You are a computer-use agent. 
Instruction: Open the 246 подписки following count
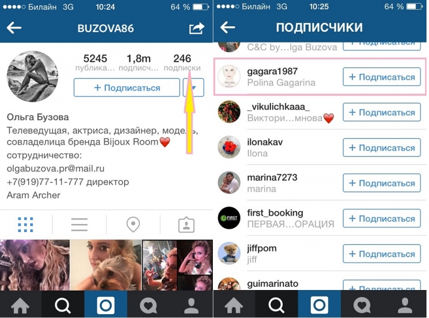(x=182, y=62)
